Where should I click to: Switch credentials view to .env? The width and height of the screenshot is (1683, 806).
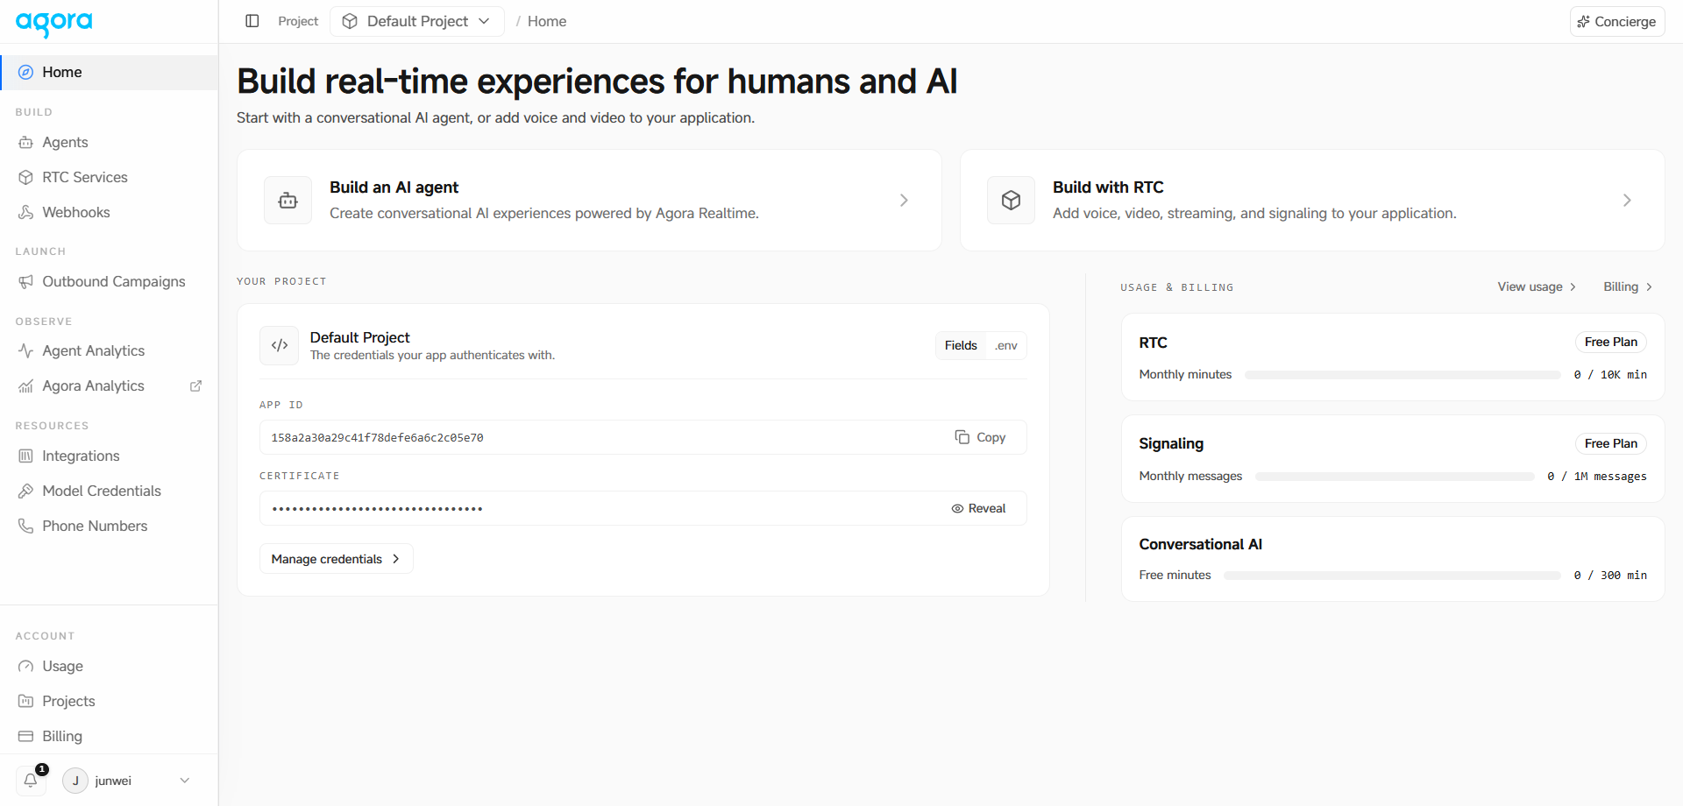pos(1006,346)
